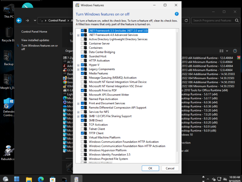Open the help icon in Windows Features

pos(176,14)
